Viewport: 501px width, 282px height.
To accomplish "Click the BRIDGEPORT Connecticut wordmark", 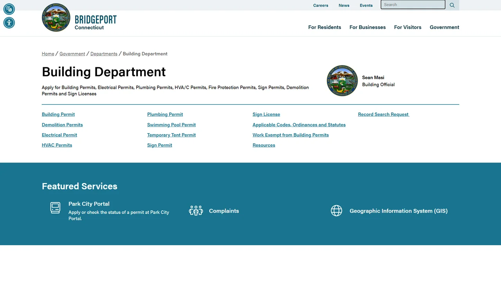I will (x=96, y=22).
